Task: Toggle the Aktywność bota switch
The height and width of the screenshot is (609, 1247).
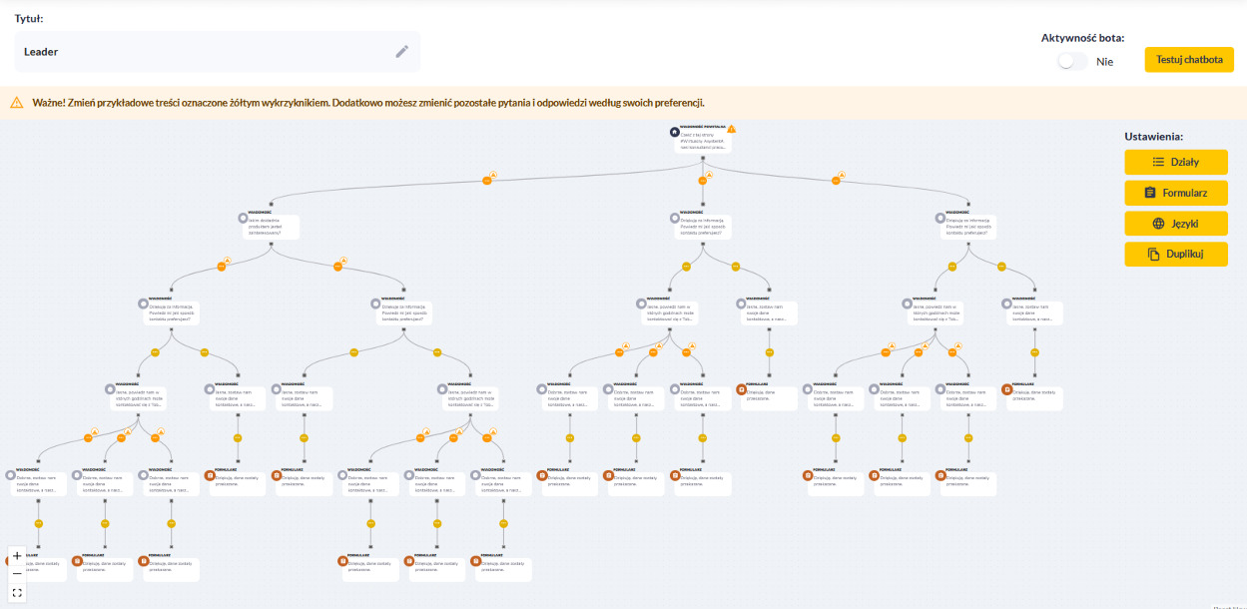Action: (1072, 61)
